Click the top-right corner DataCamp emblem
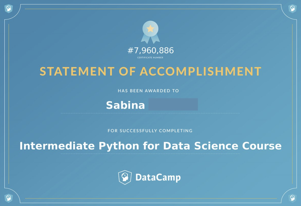The image size is (301, 206). 292,9
